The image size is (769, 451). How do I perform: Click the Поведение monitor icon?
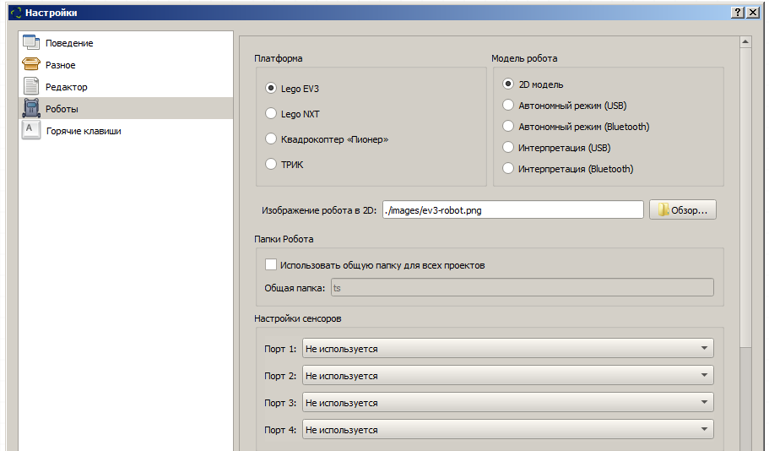[31, 43]
